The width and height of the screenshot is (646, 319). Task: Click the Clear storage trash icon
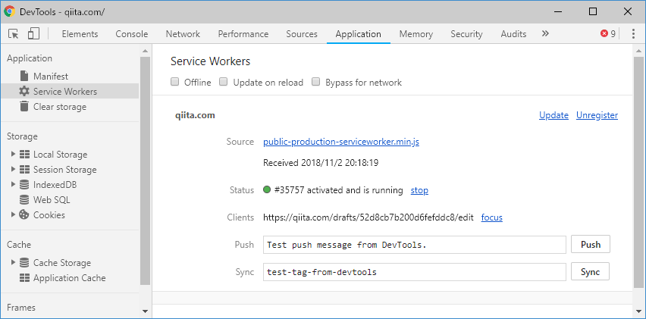(x=24, y=107)
